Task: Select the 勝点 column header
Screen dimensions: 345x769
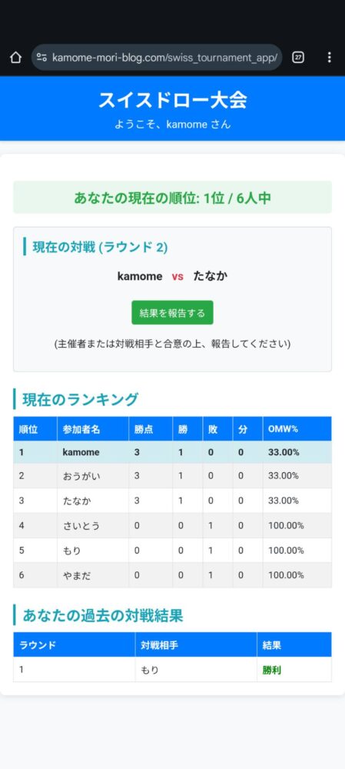Action: click(x=151, y=429)
